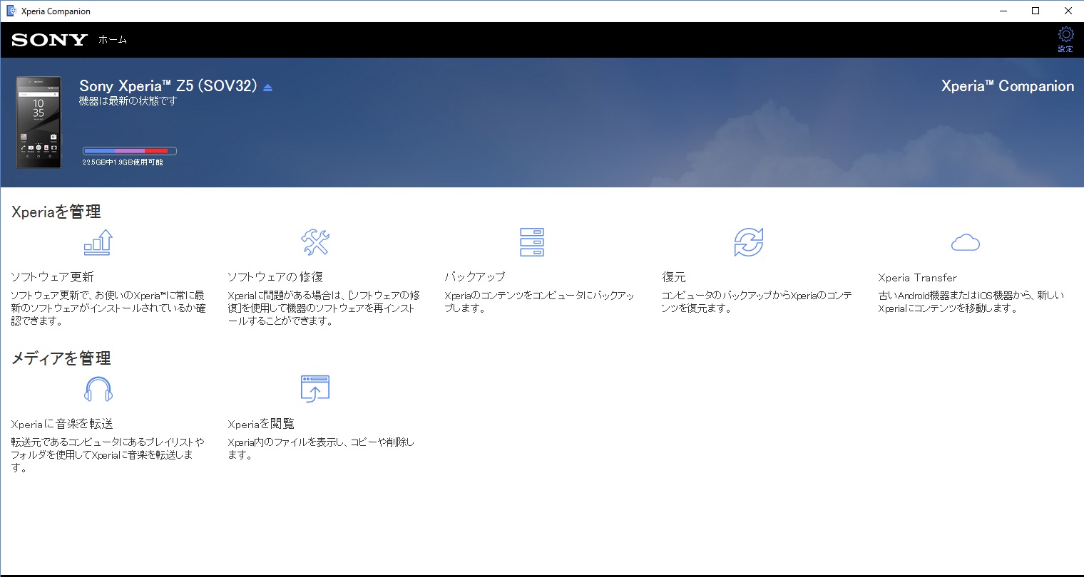
Task: Minimize the Xperia Companion window
Action: [x=1003, y=11]
